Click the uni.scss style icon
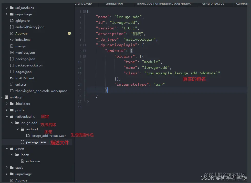Image resolution: width=251 pixels, height=183 pixels. pyautogui.click(x=12, y=84)
